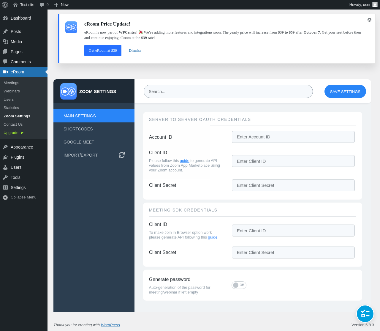Viewport: 380px width, 331px height.
Task: Focus the Enter Account ID field
Action: coord(293,137)
